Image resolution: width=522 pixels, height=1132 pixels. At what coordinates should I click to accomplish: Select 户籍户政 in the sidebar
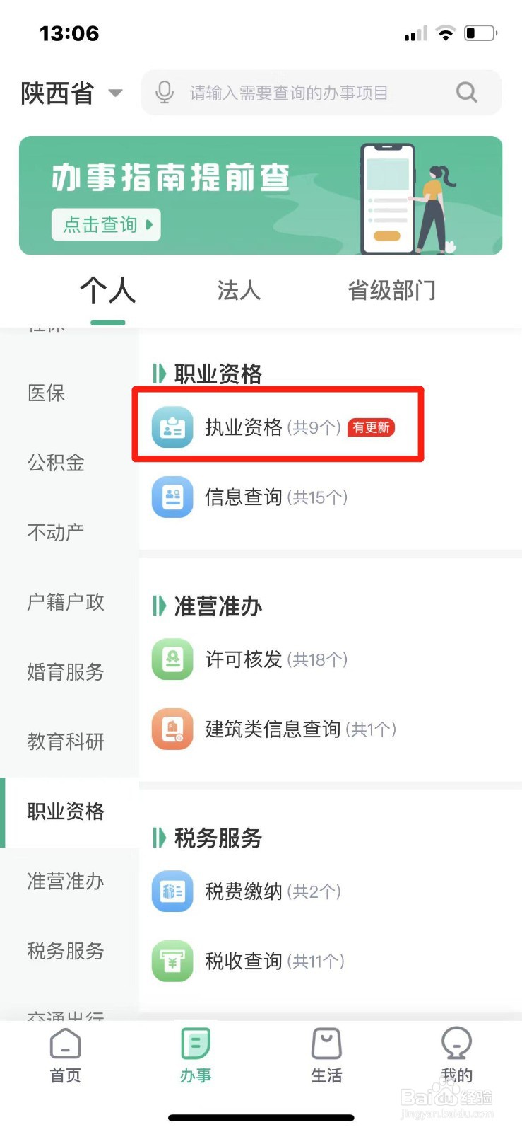66,602
